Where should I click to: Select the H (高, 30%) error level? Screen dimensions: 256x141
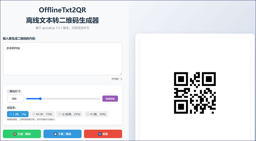96,114
